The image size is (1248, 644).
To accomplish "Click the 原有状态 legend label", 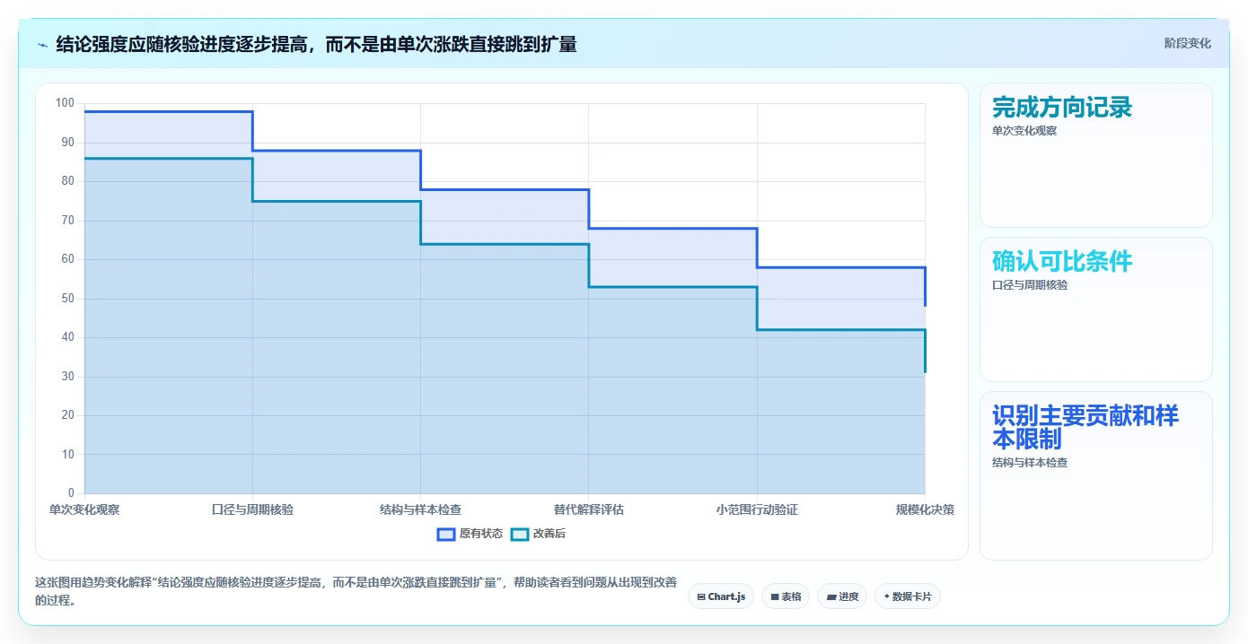I will point(481,534).
